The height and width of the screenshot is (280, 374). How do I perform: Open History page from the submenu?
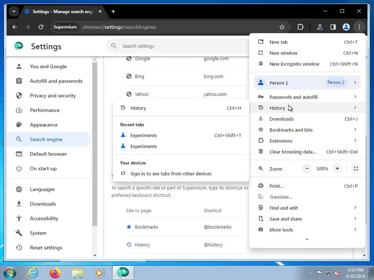pyautogui.click(x=181, y=108)
